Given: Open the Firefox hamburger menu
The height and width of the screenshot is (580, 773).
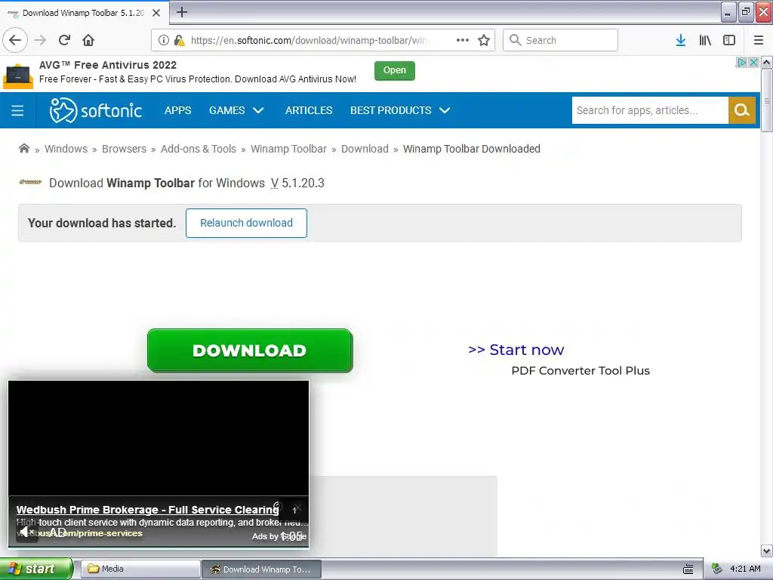Looking at the screenshot, I should pyautogui.click(x=759, y=40).
